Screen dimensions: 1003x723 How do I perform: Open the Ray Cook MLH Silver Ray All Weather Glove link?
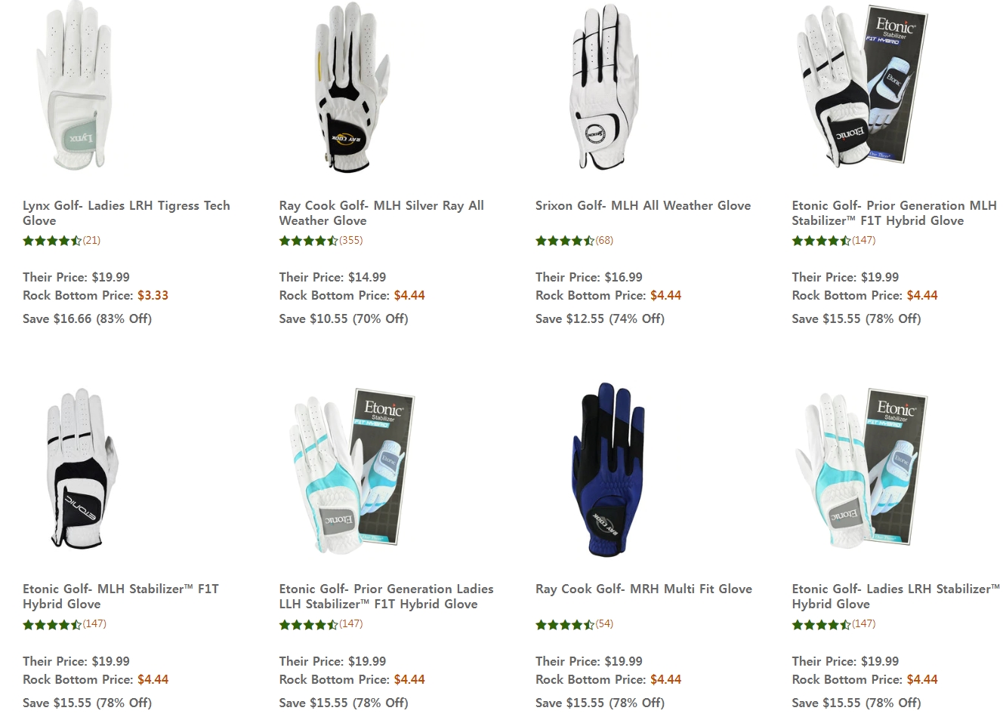click(381, 213)
